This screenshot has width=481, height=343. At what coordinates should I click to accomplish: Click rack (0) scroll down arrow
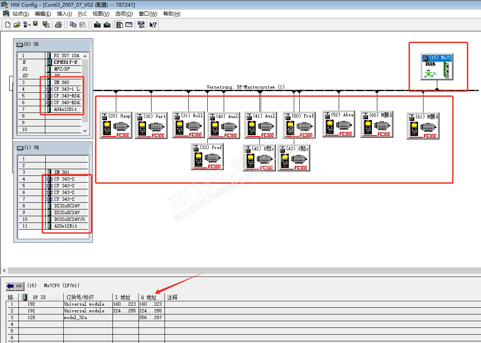coord(85,131)
